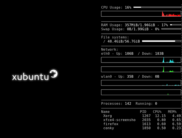Select the firefox process name

111,124
